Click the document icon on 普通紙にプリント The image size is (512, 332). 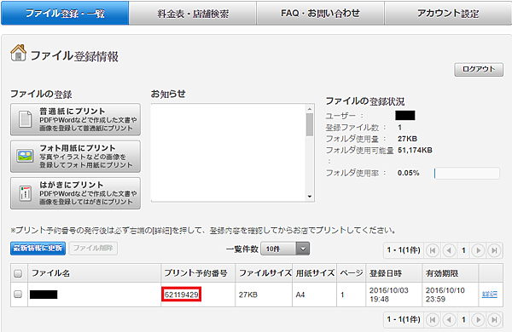pyautogui.click(x=25, y=119)
